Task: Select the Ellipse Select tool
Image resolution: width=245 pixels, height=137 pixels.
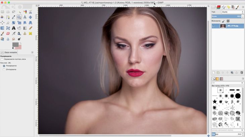Action: [x=8, y=12]
